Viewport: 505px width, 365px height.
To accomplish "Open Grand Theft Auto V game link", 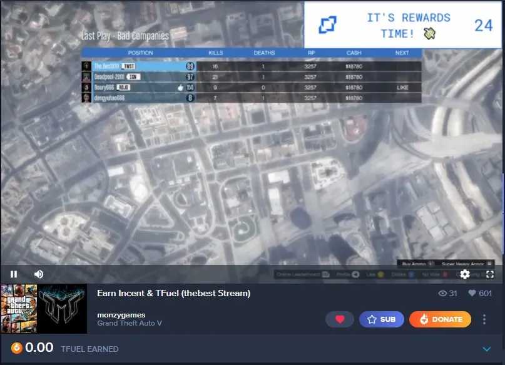I will (130, 323).
